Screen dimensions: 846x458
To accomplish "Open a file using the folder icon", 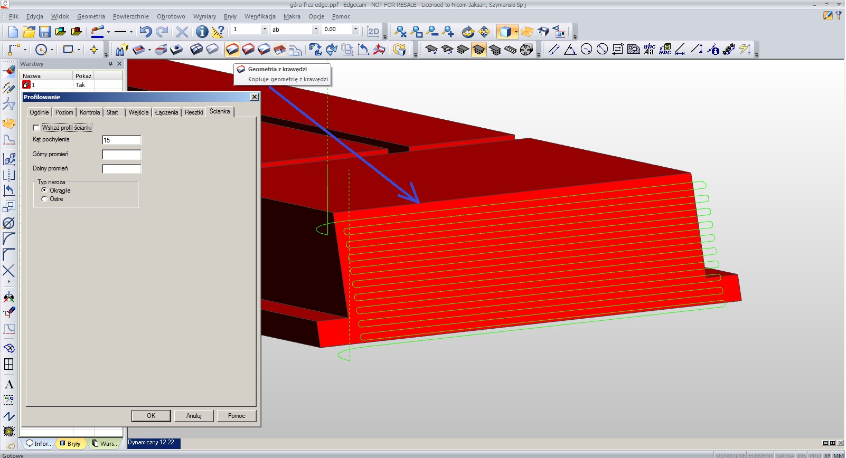I will [x=29, y=32].
